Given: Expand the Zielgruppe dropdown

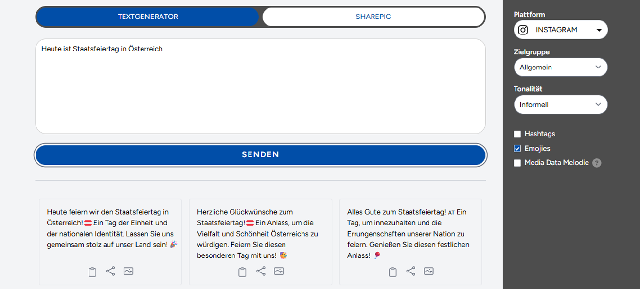Looking at the screenshot, I should click(x=560, y=68).
